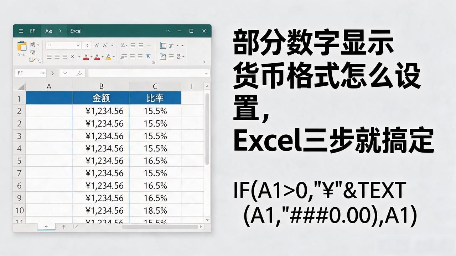
Task: Click the 18.5% cell
Action: 155,210
